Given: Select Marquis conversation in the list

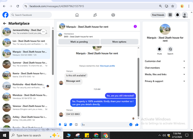Looking at the screenshot, I should [x=26, y=53].
